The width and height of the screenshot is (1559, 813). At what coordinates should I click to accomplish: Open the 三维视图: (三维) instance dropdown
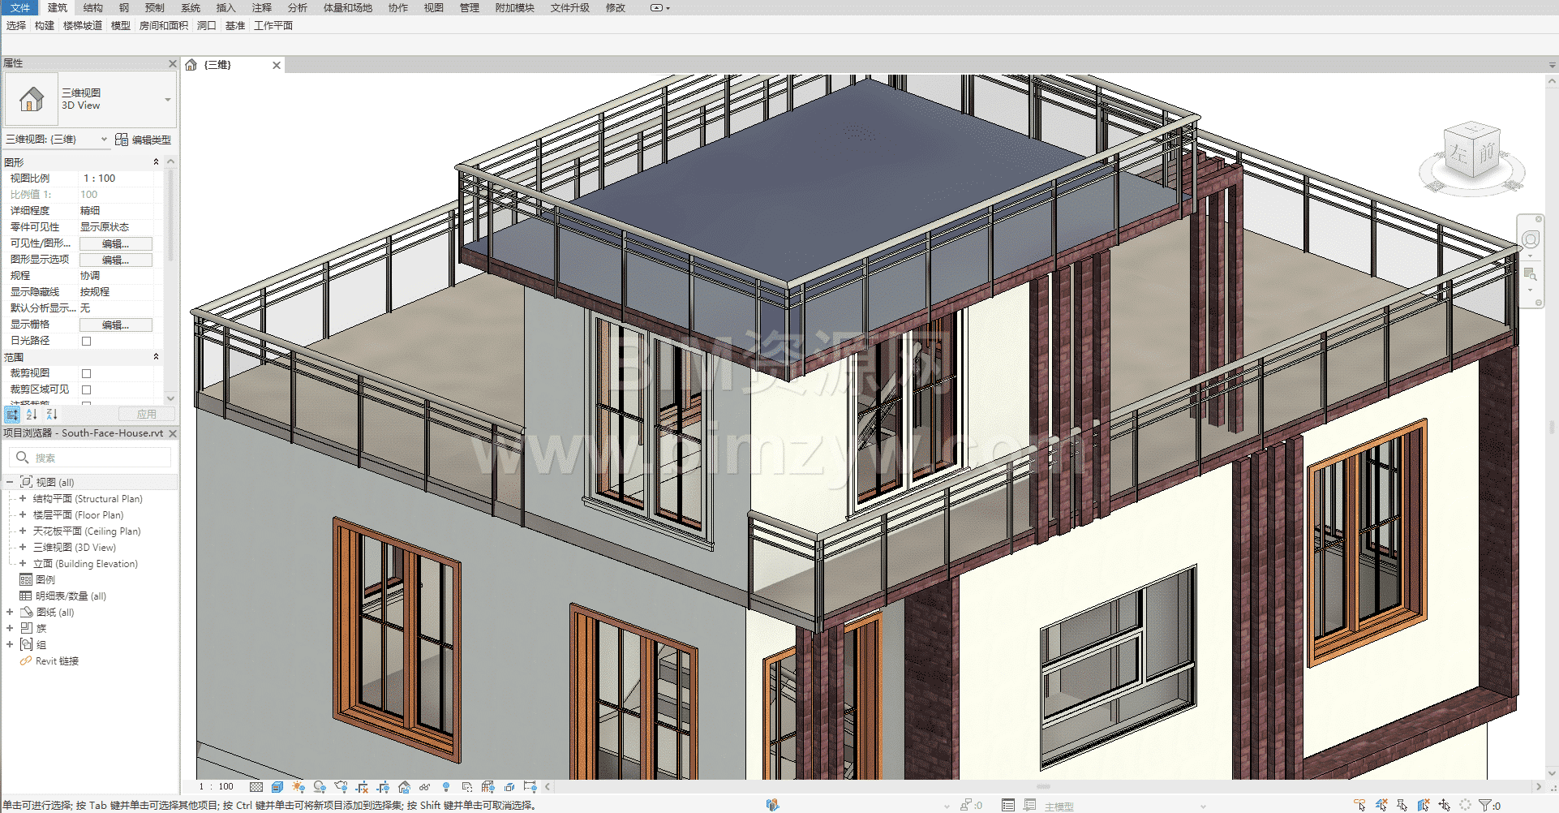click(57, 140)
